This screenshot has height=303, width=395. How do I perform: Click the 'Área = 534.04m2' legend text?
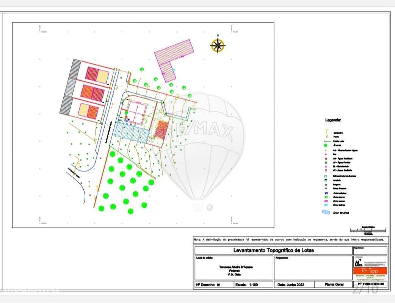(341, 212)
